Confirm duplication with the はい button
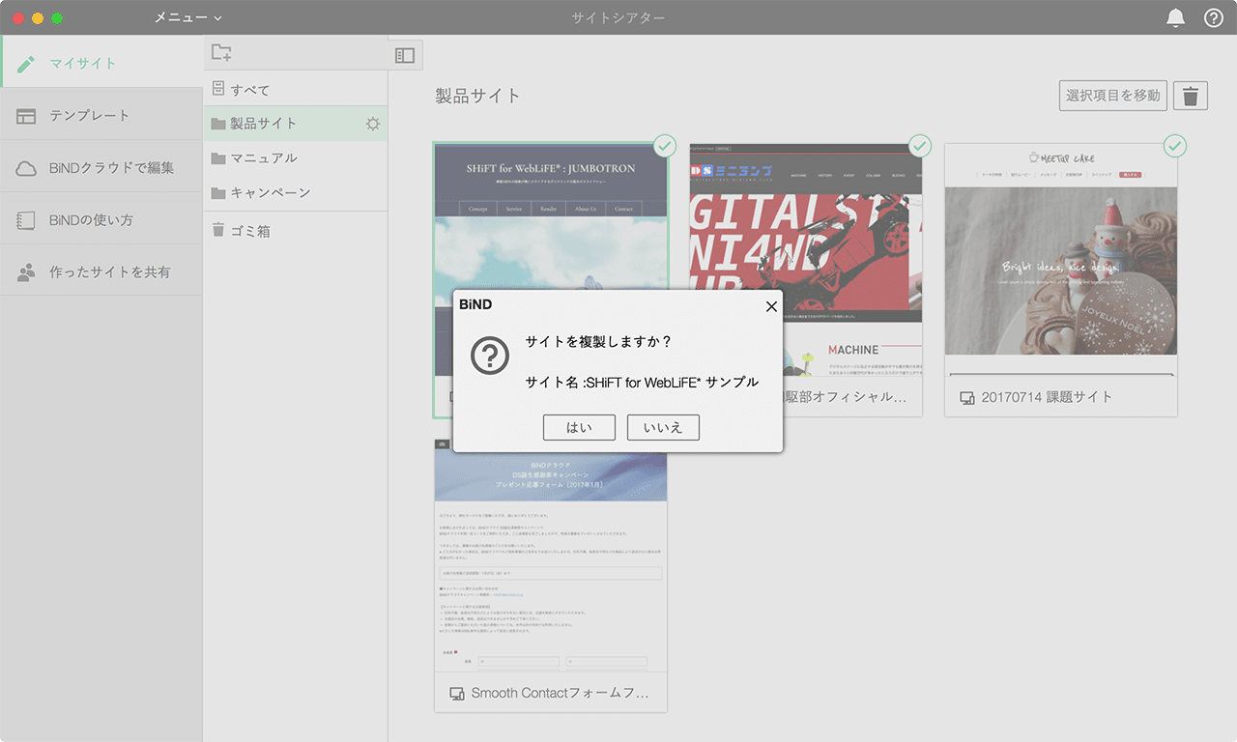Screen dimensions: 1237x742 click(579, 427)
